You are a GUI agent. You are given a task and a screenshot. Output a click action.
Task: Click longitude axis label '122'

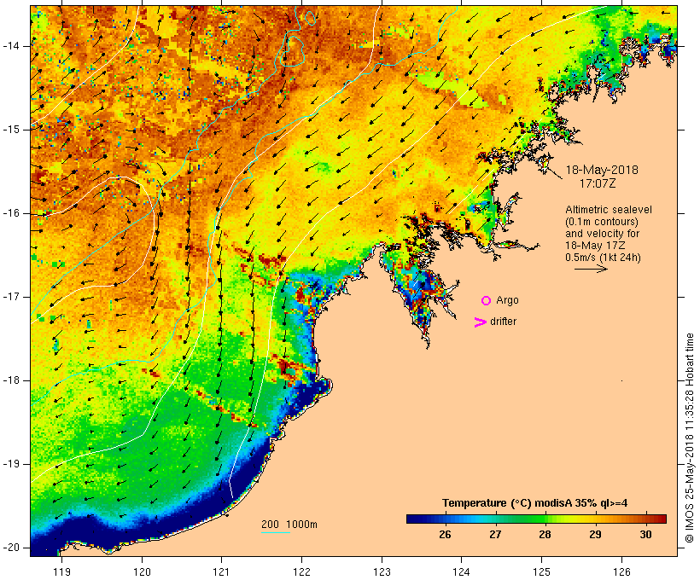(302, 571)
